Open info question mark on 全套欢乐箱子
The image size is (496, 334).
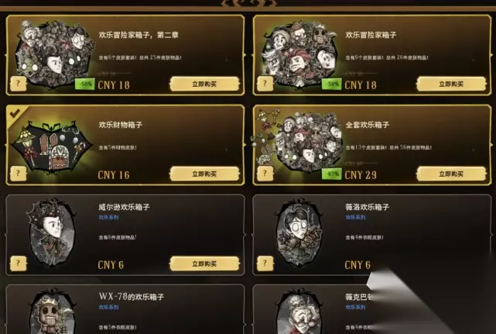pyautogui.click(x=265, y=174)
